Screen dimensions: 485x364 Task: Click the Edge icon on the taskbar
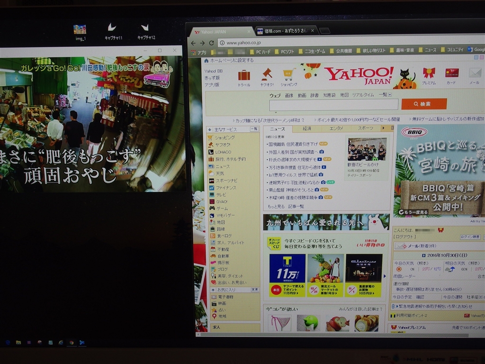8,342
